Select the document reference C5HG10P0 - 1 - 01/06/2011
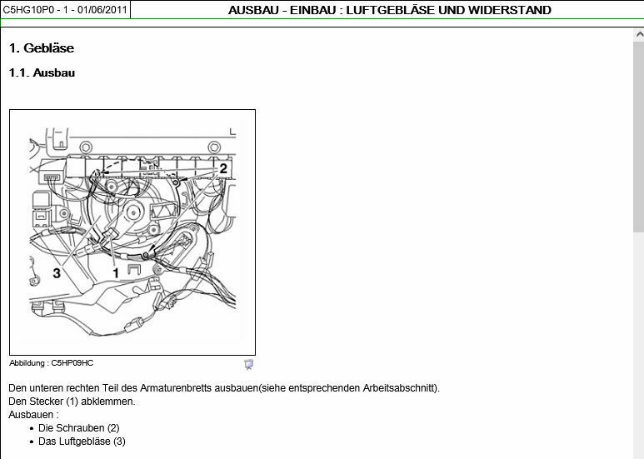 (65, 9)
